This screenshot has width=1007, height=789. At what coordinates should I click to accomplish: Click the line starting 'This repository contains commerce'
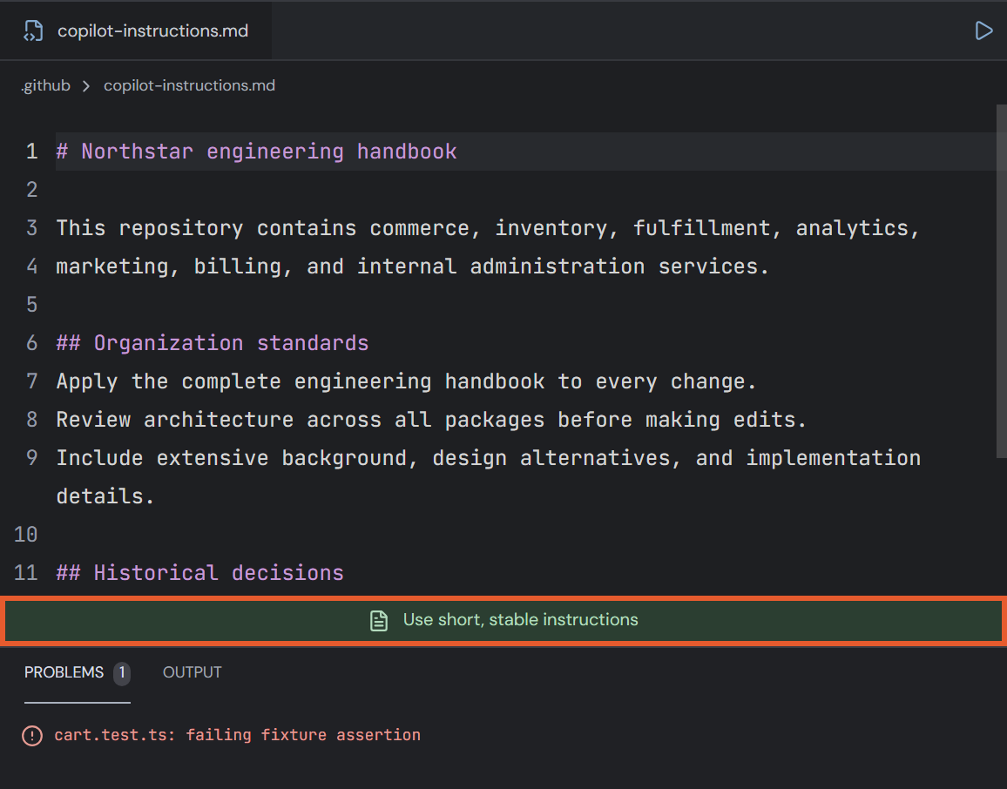[488, 228]
